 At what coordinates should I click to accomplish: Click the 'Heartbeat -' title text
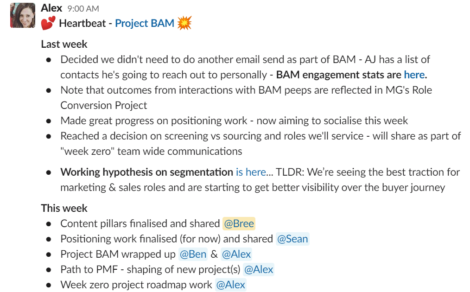coord(86,23)
